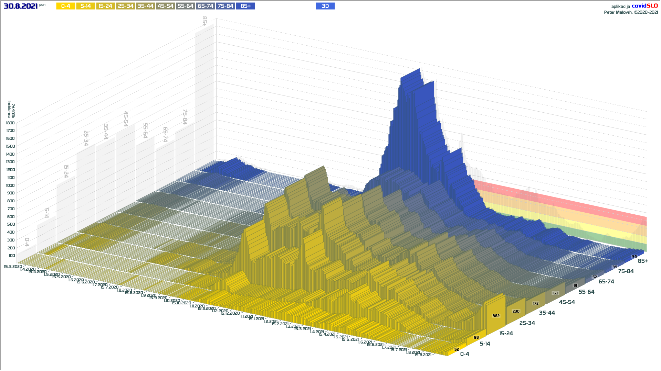Toggle the 55-64 age group filter
Viewport: 661px width, 371px height.
pyautogui.click(x=185, y=6)
